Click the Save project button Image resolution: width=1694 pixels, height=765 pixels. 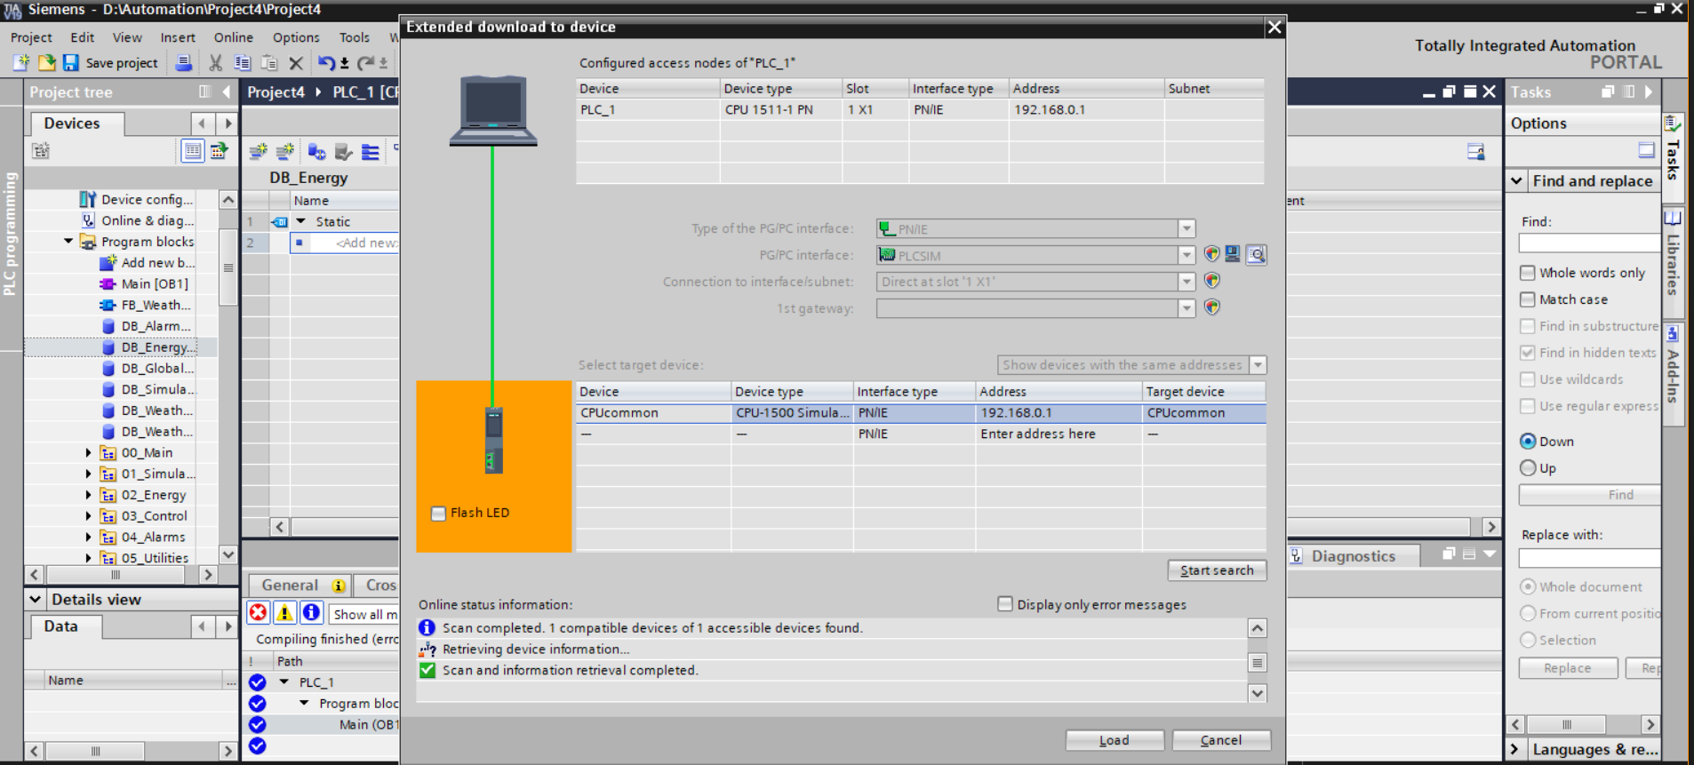coord(111,62)
